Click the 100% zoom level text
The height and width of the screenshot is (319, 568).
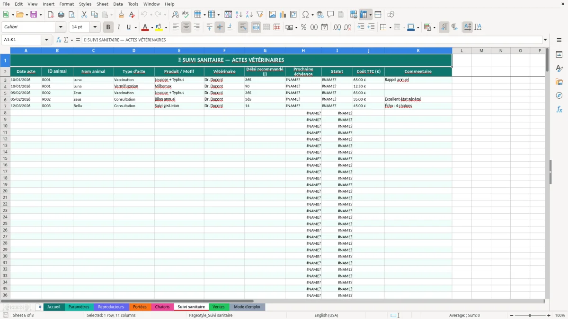tap(560, 315)
